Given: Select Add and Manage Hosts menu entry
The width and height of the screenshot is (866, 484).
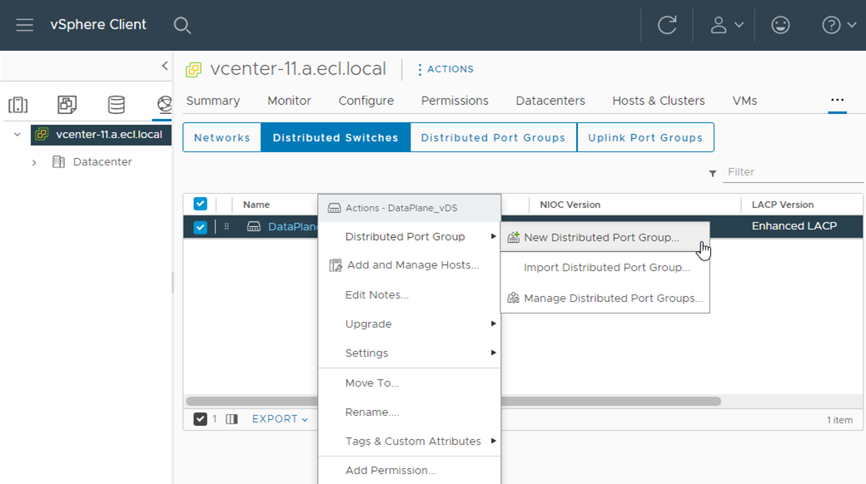Looking at the screenshot, I should tap(412, 265).
